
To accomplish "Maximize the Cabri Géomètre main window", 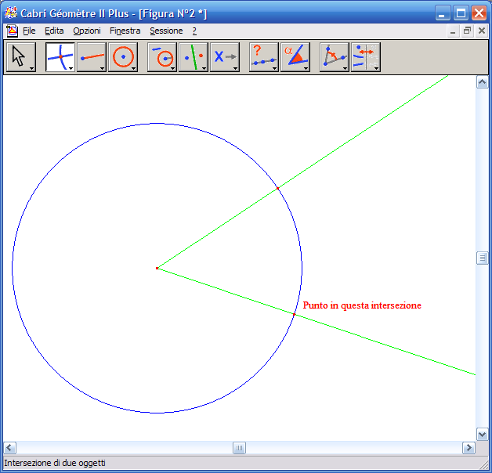I will [x=461, y=13].
